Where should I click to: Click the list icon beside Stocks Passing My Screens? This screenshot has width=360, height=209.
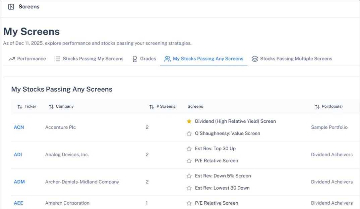[x=57, y=59]
